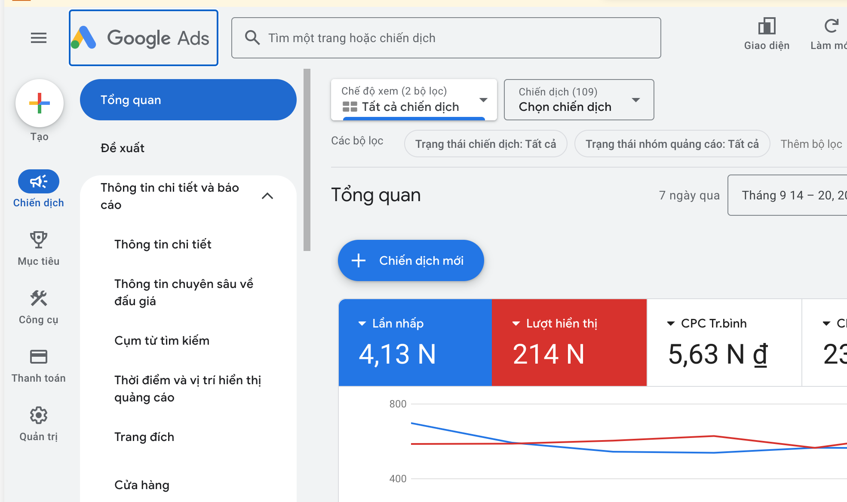Select Đề xuất menu item
This screenshot has height=502, width=847.
123,148
